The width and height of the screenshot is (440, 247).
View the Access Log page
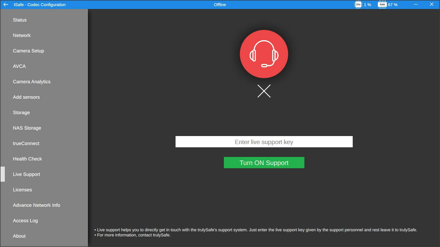pos(25,221)
